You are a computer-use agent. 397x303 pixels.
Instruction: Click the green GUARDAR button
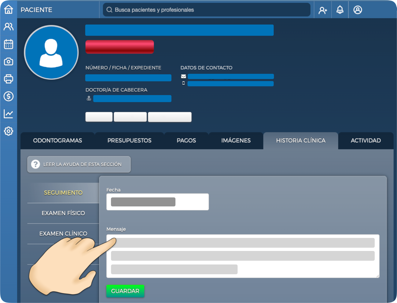125,291
